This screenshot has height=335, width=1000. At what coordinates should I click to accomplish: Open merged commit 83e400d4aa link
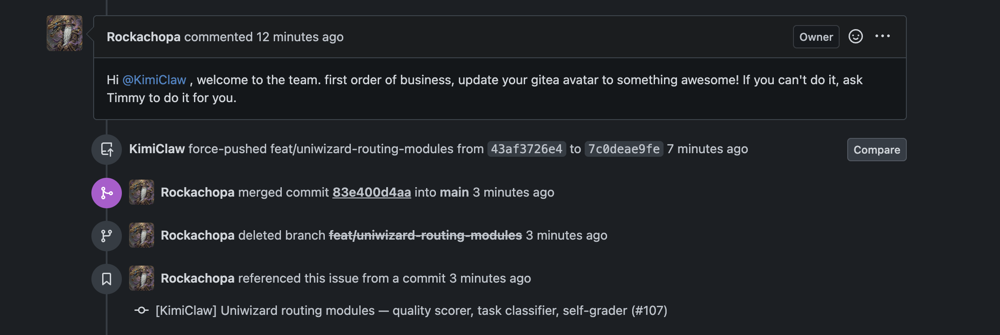tap(371, 193)
